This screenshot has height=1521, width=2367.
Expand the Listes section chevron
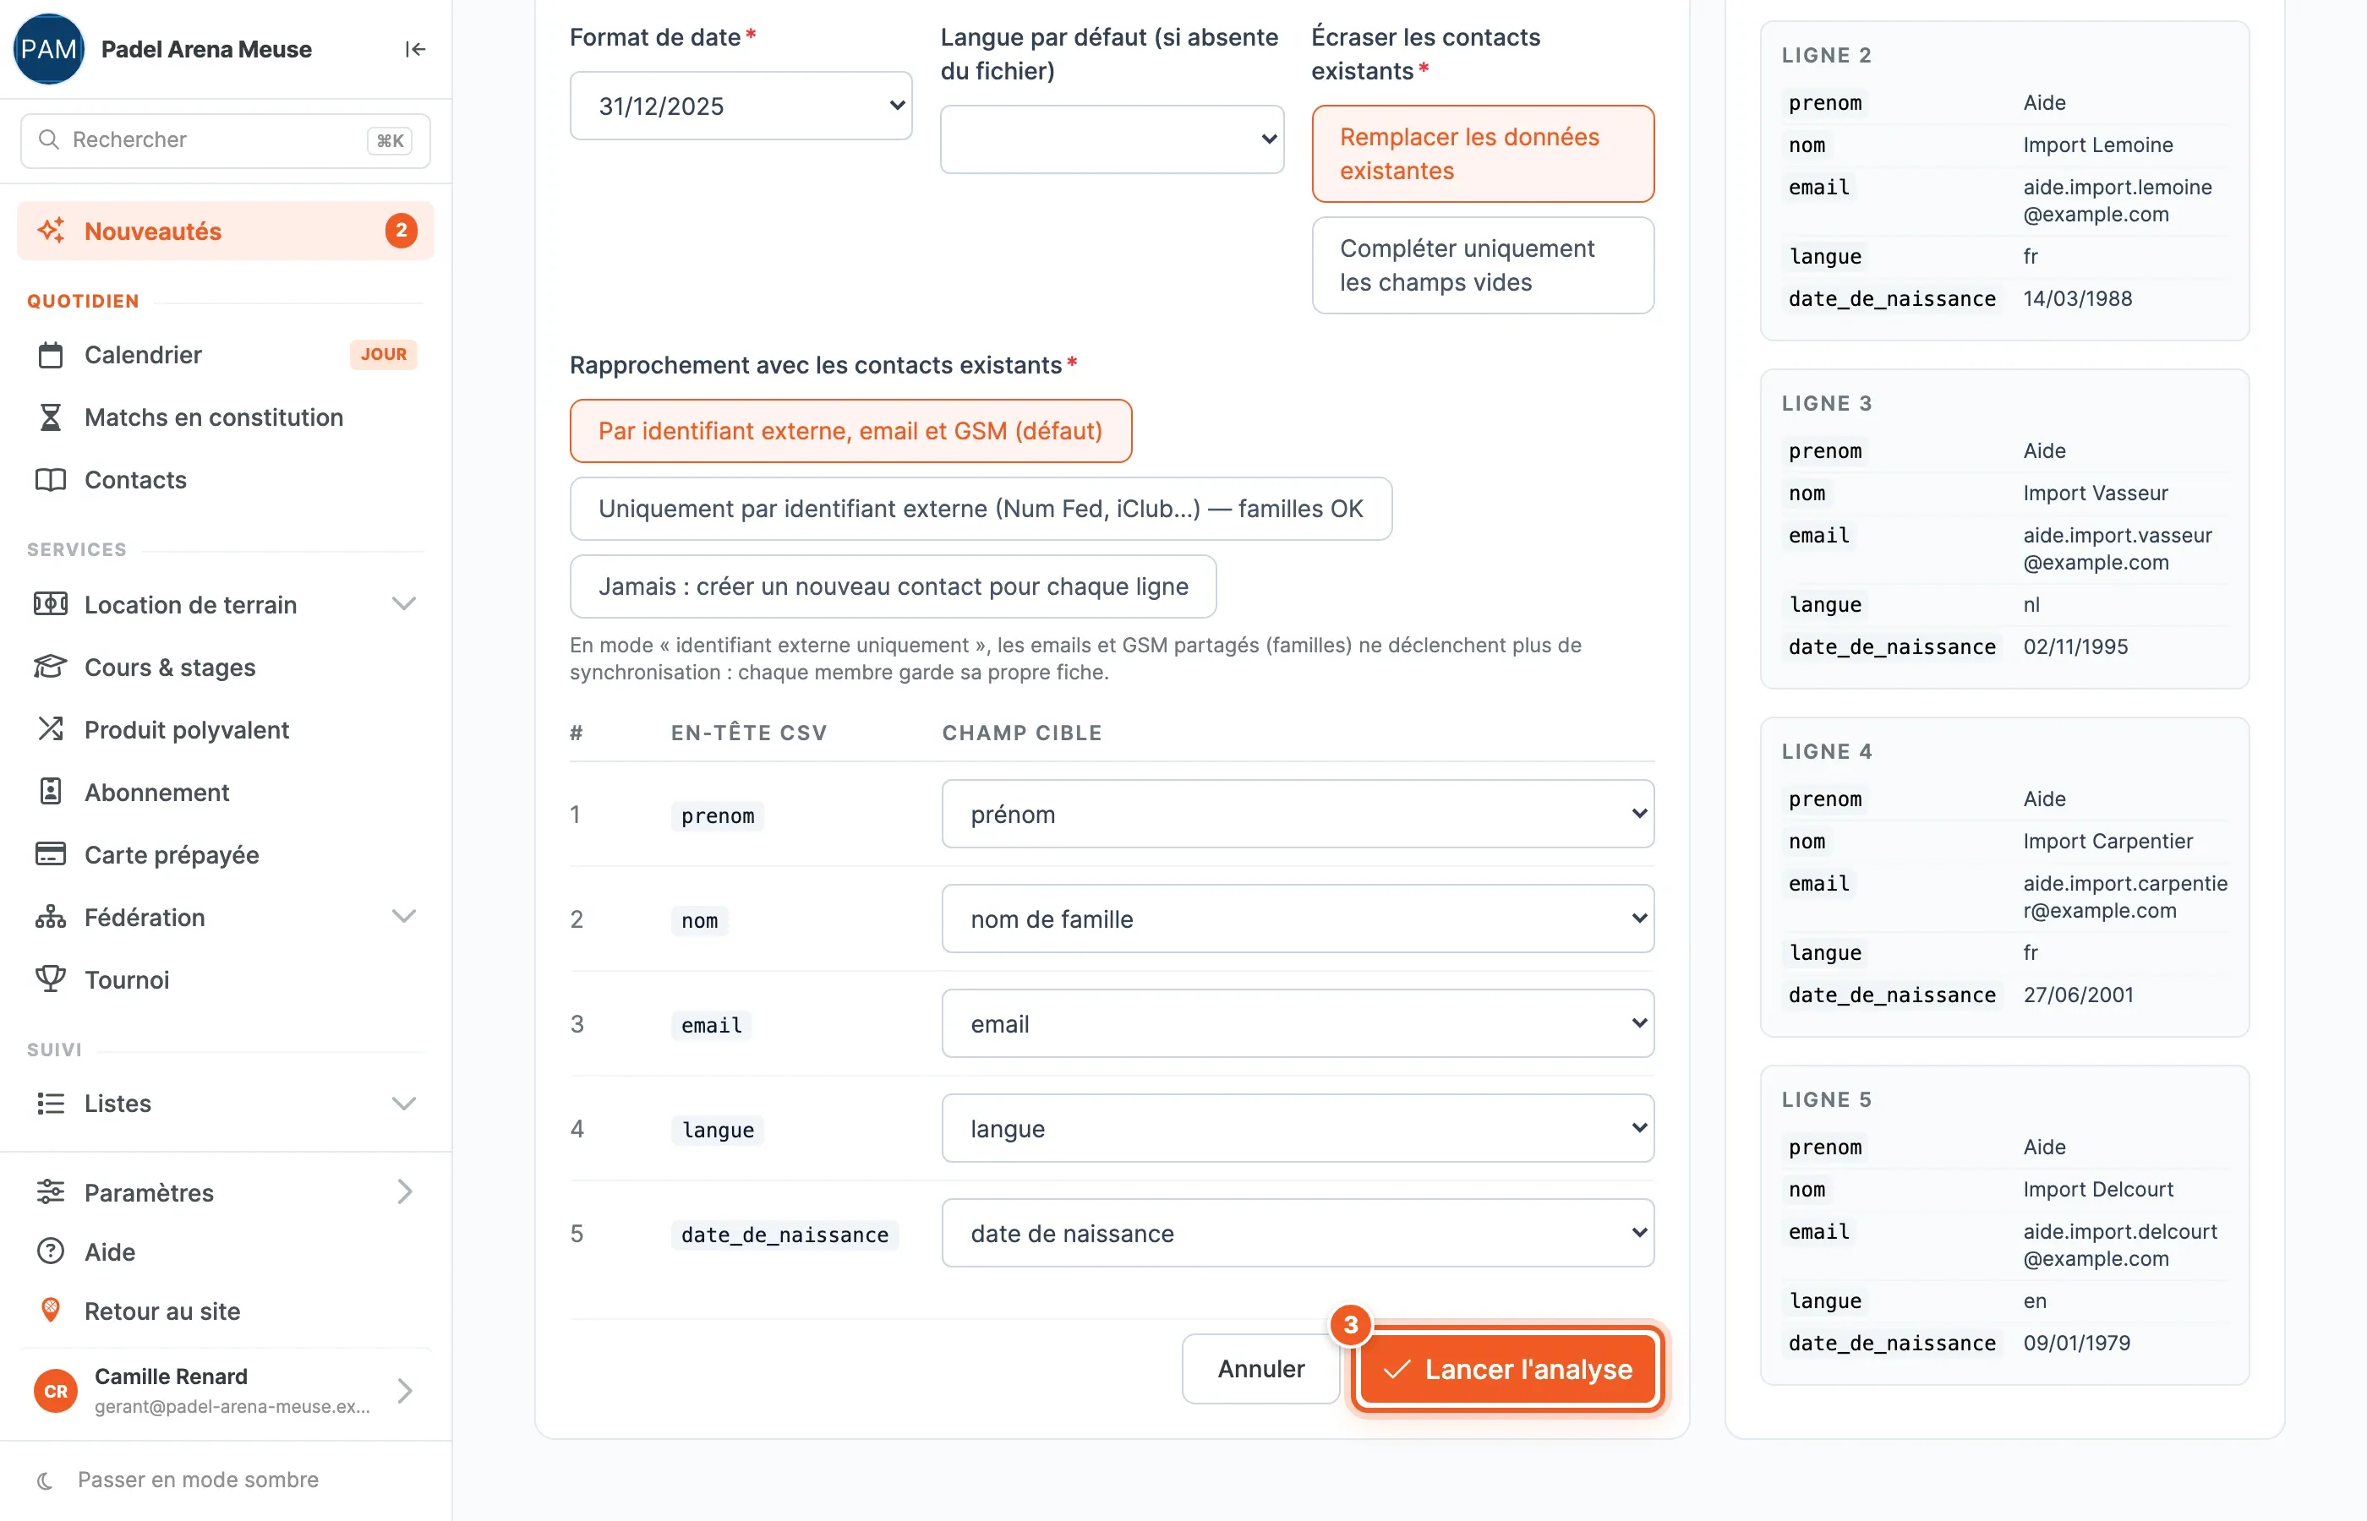(403, 1104)
